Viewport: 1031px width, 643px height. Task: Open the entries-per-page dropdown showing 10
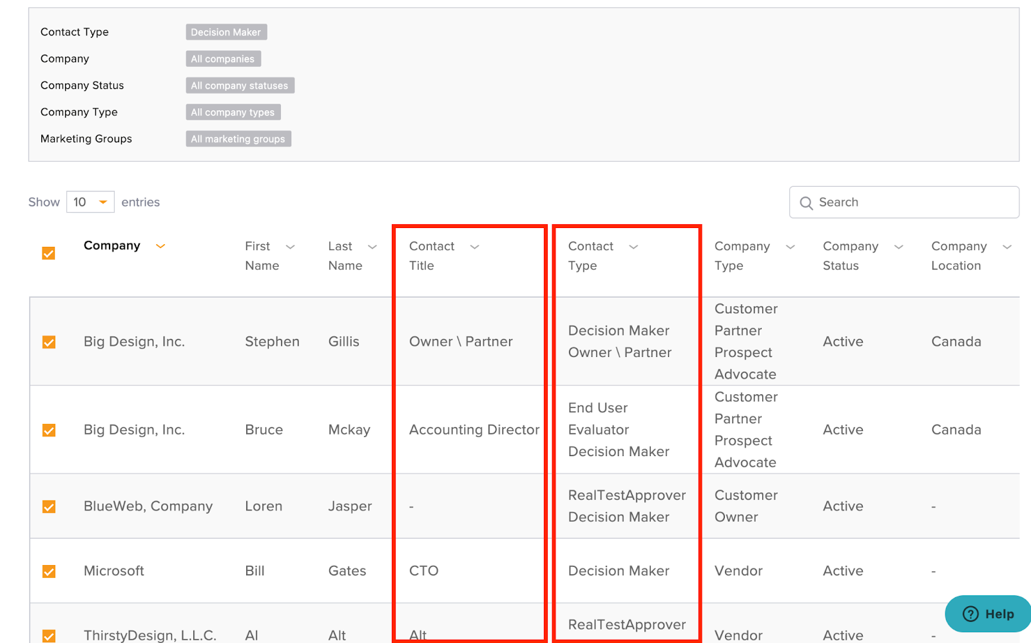(90, 202)
